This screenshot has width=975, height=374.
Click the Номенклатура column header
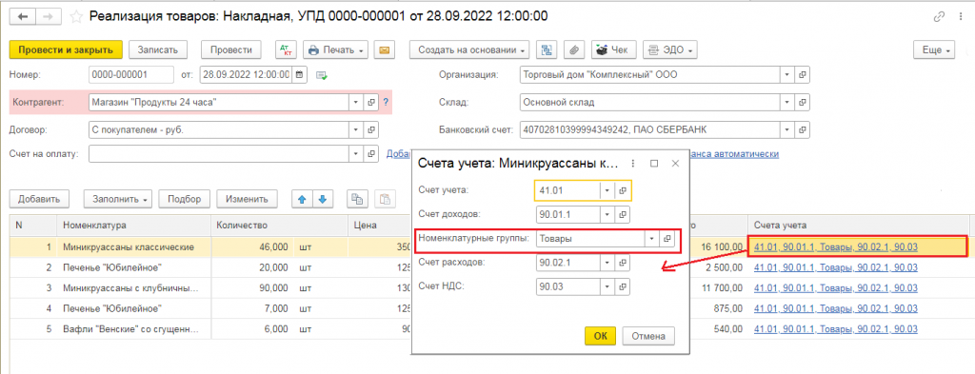click(134, 225)
